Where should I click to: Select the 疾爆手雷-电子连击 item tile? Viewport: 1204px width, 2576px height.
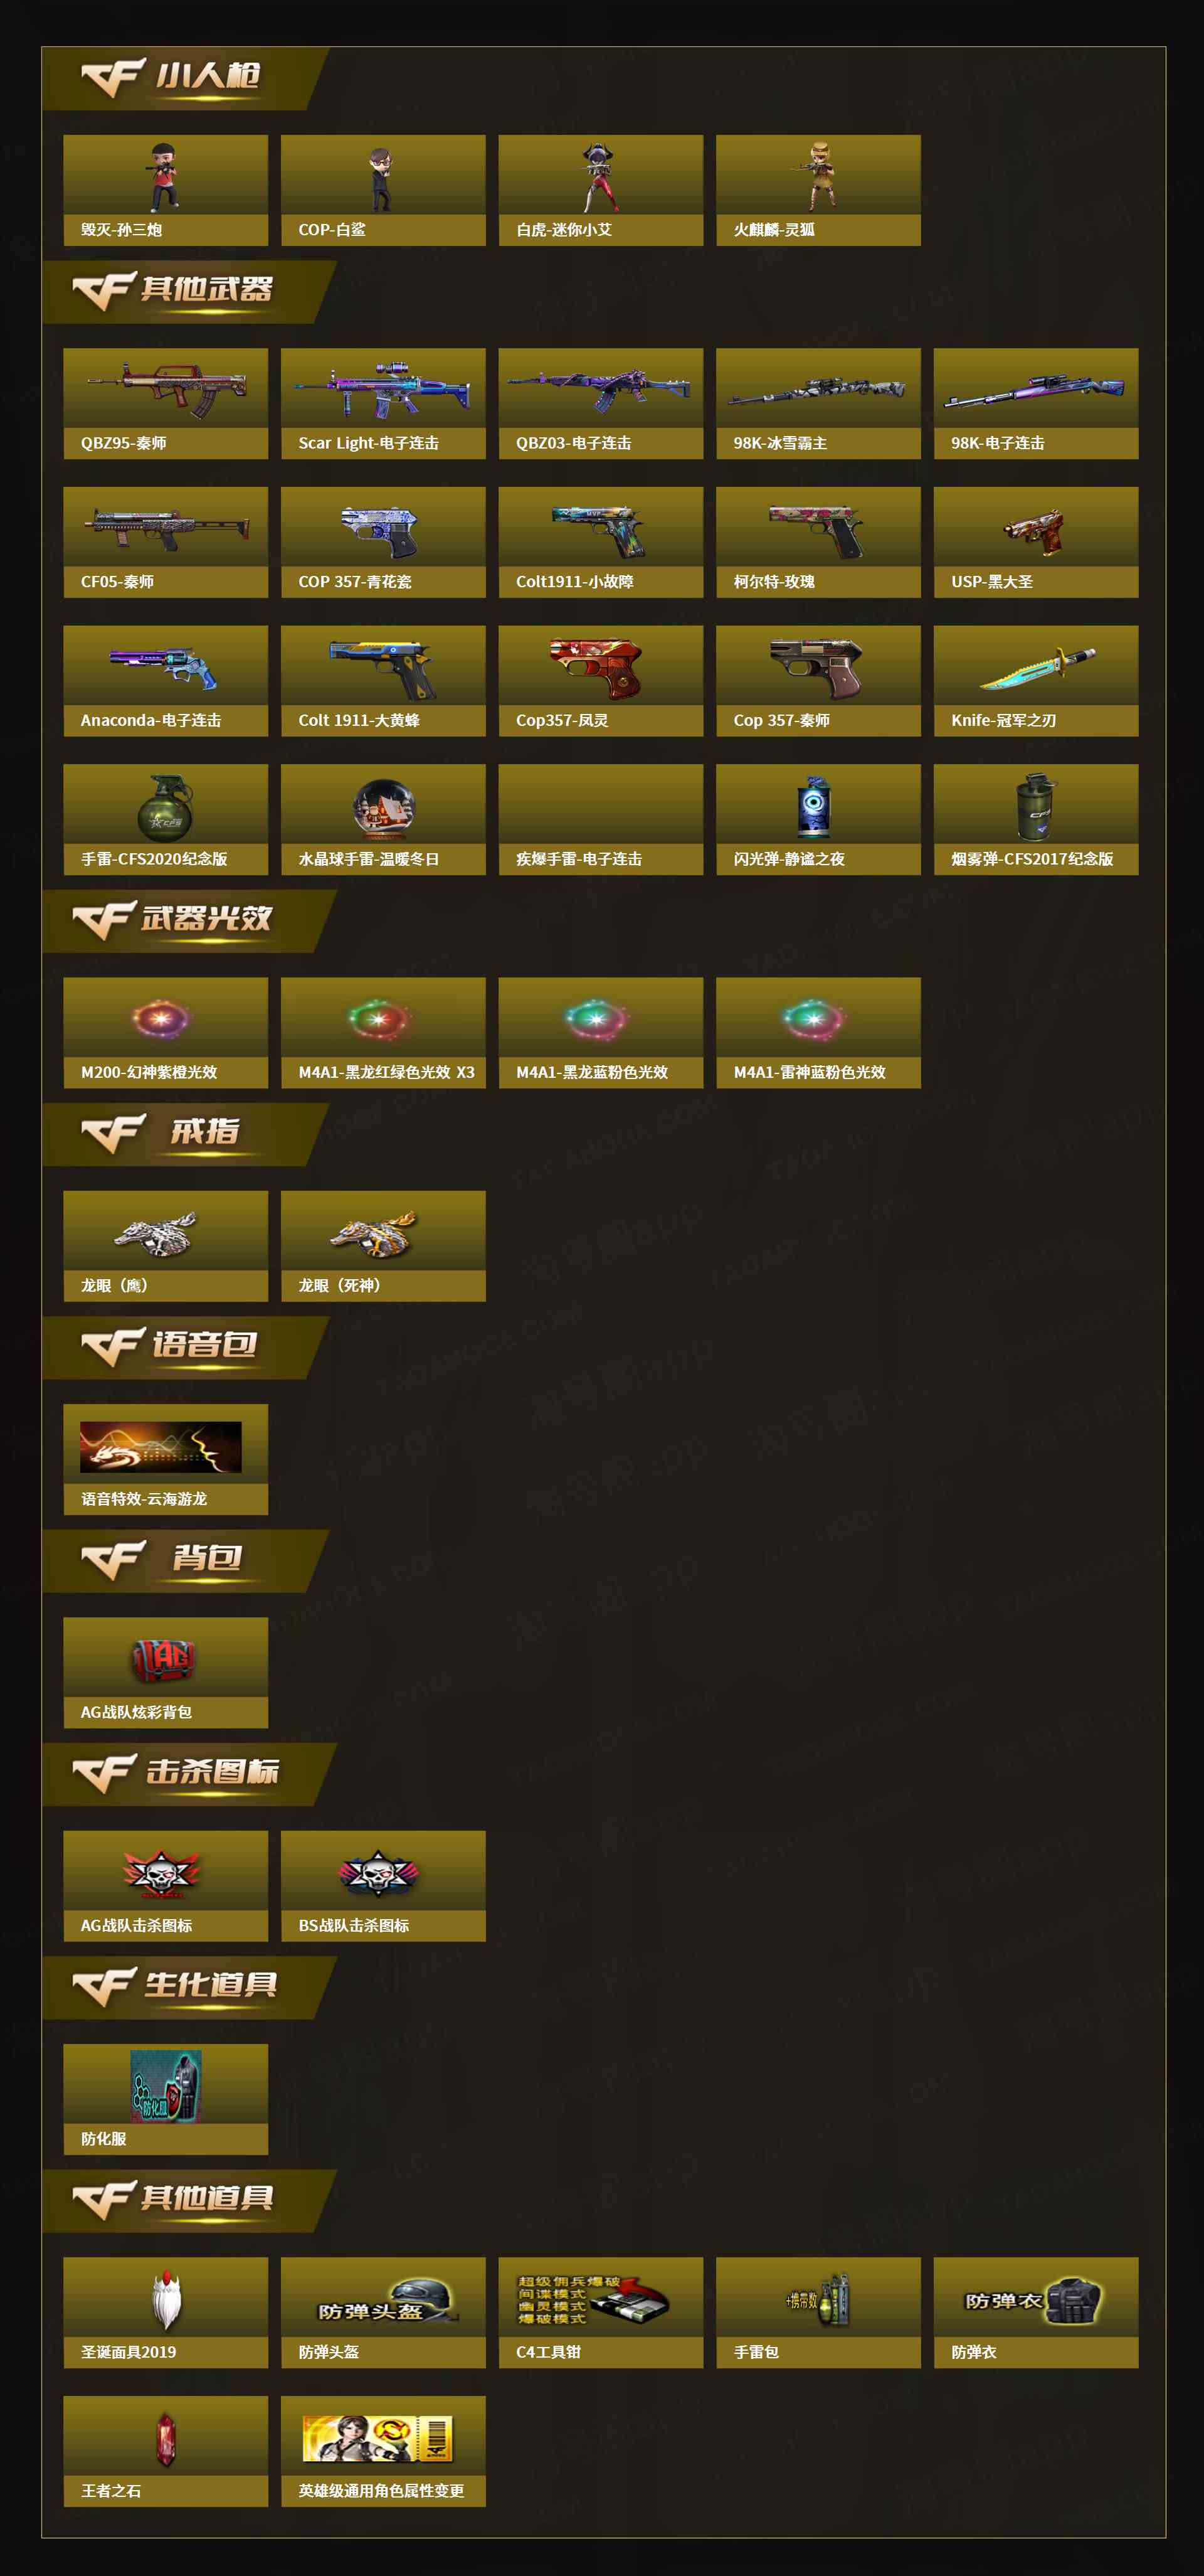tap(601, 819)
